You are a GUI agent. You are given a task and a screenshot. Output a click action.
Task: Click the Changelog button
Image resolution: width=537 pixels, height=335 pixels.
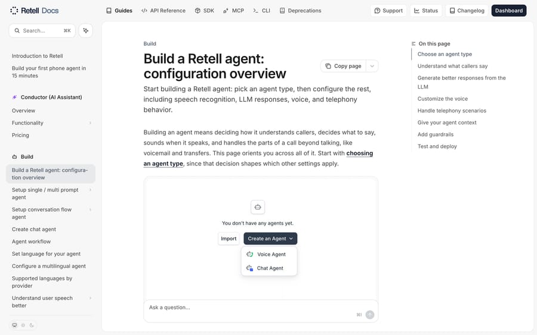[467, 11]
